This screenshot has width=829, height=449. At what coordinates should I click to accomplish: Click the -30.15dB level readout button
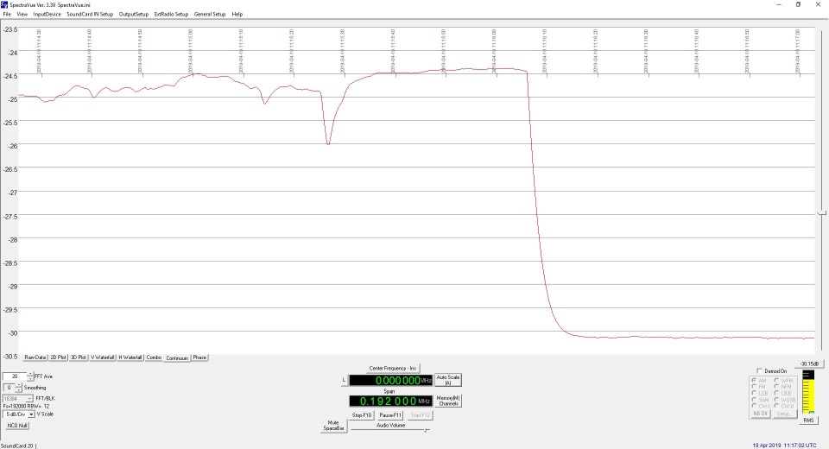tap(809, 364)
